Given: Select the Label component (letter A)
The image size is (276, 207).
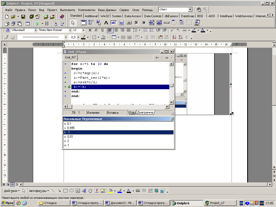Looking at the screenshot, I should click(106, 23).
